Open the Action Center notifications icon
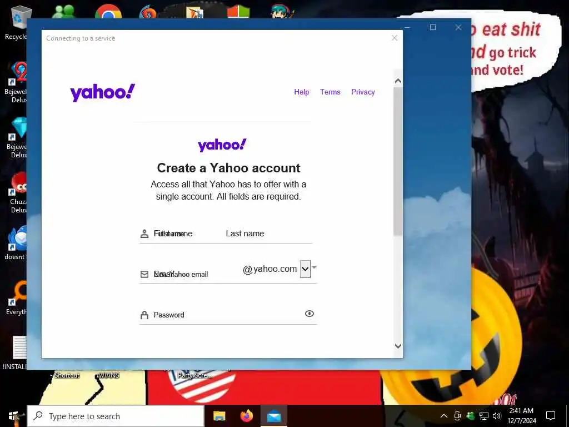This screenshot has height=427, width=569. 551,416
